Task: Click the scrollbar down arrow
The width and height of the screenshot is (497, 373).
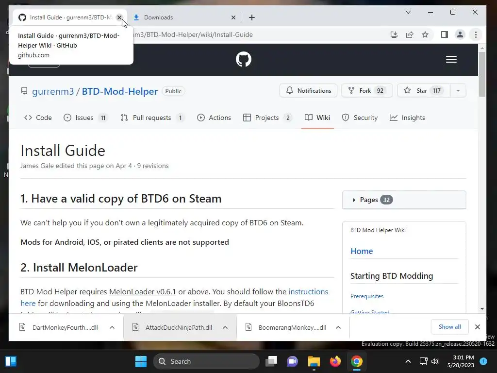Action: pyautogui.click(x=482, y=308)
